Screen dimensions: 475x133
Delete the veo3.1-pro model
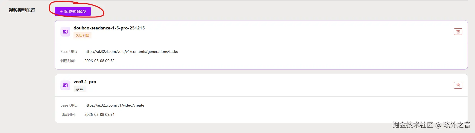458,85
